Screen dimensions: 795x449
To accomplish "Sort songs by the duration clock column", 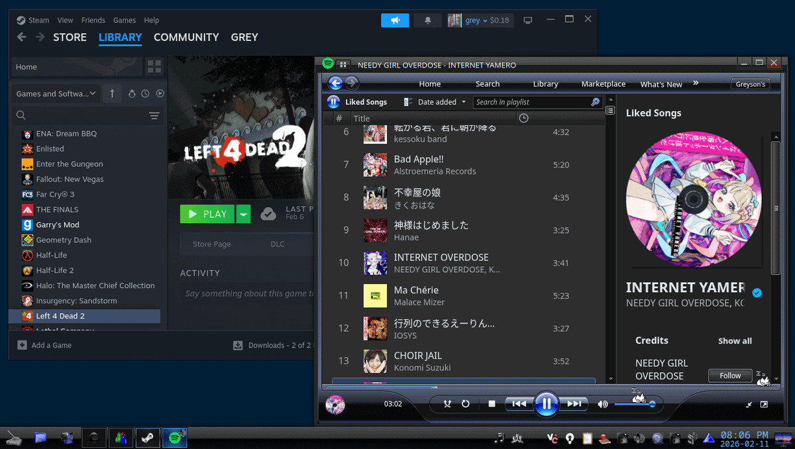I will point(523,118).
